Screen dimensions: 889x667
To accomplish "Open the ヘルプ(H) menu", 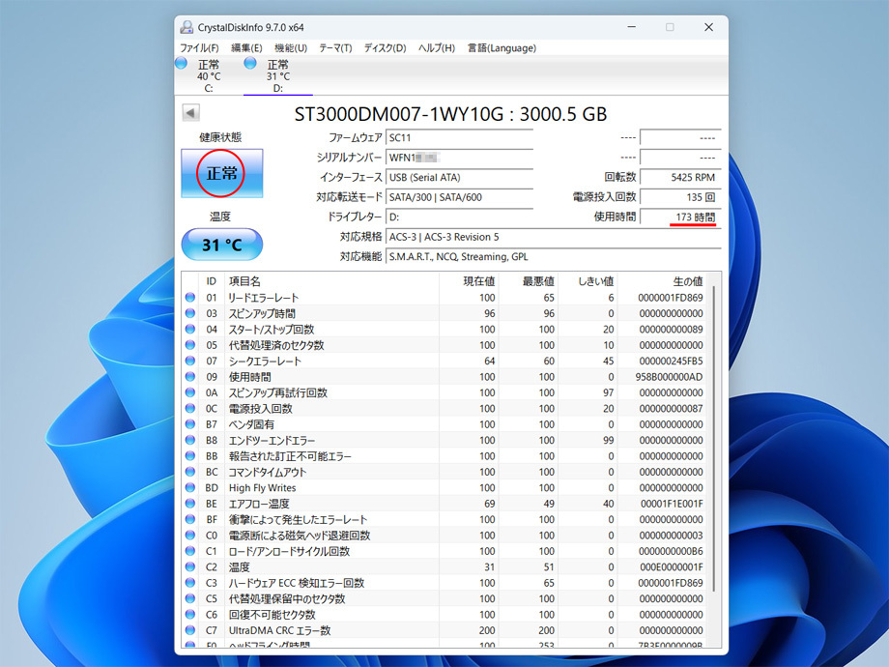I will pos(437,48).
